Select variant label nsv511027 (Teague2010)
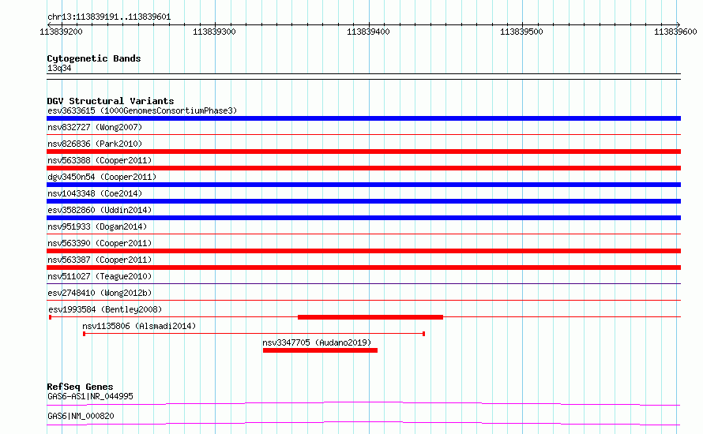The width and height of the screenshot is (703, 434). click(100, 276)
